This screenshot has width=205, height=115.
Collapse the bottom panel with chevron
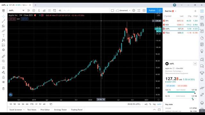pyautogui.click(x=154, y=110)
